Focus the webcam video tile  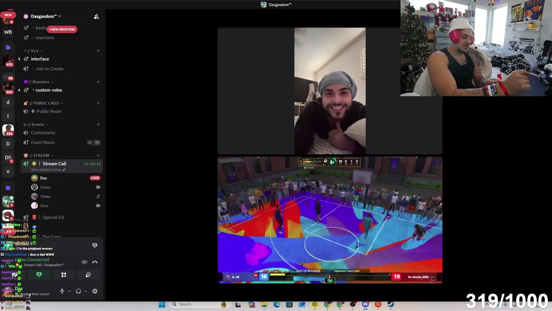tap(330, 91)
